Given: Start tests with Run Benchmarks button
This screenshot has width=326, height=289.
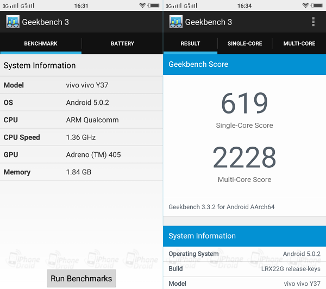Looking at the screenshot, I should coord(81,278).
